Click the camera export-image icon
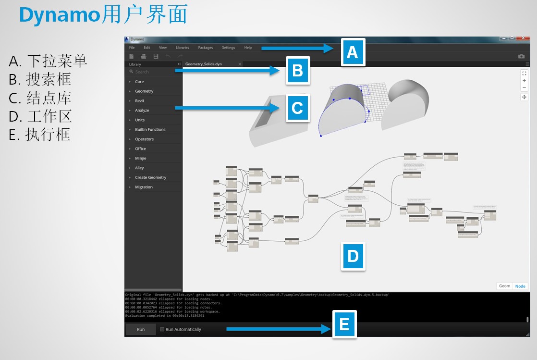Viewport: 537px width, 360px height. click(x=521, y=56)
